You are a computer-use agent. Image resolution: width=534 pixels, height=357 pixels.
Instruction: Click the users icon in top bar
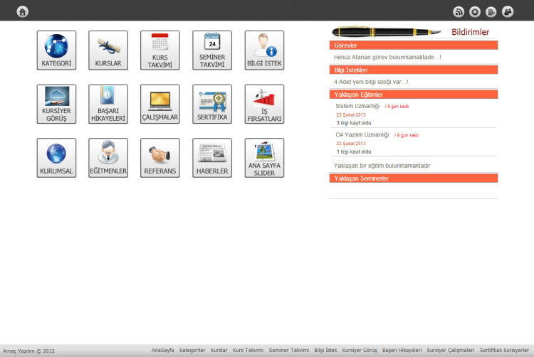tap(508, 11)
